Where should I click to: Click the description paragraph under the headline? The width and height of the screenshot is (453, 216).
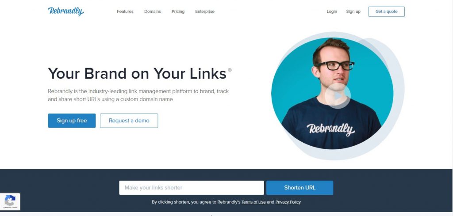138,95
